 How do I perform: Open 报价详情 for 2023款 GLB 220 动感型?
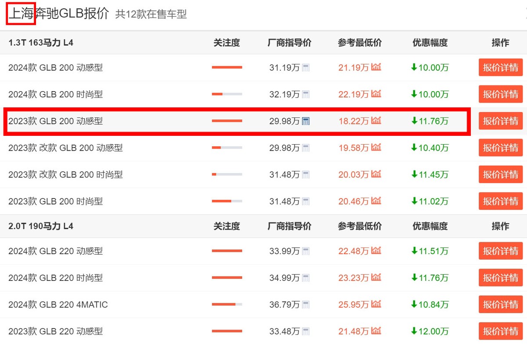(501, 331)
